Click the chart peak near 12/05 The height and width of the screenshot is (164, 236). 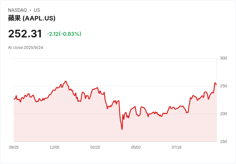point(66,81)
